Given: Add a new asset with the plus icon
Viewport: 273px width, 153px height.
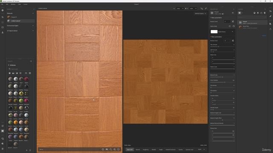Looking at the screenshot, I should (x=26, y=150).
